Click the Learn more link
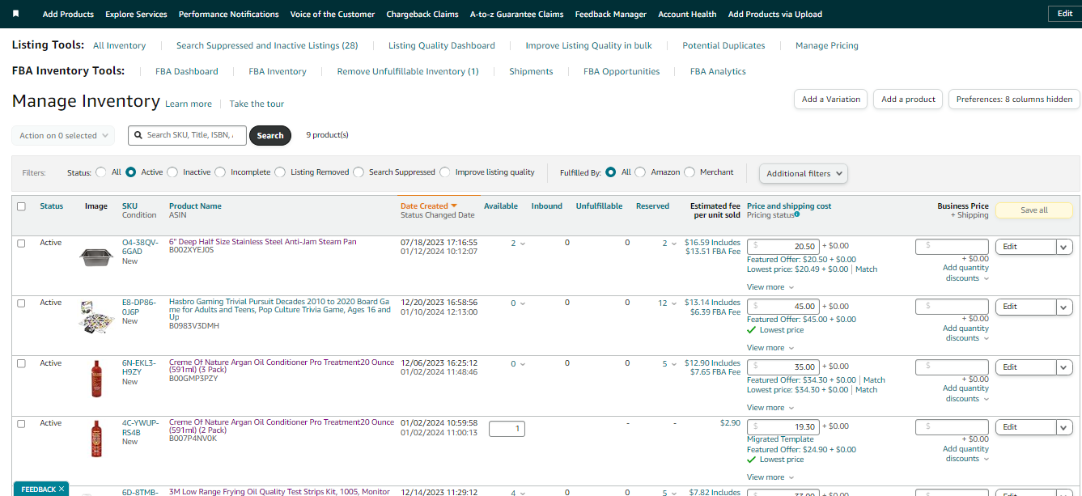The image size is (1082, 496). 189,104
